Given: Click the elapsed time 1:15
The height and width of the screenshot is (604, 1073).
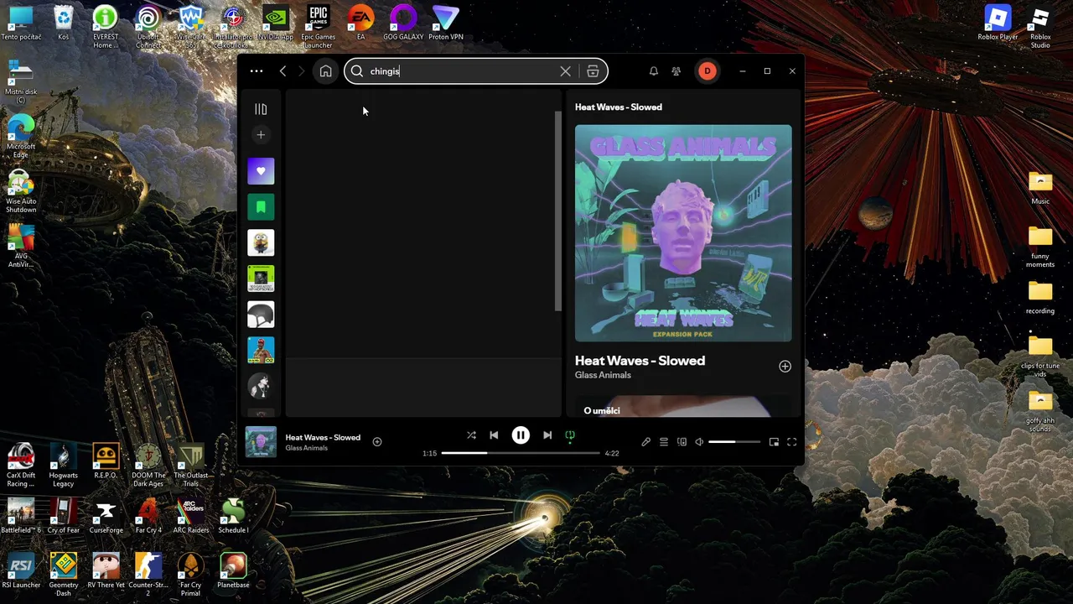Looking at the screenshot, I should pyautogui.click(x=429, y=454).
